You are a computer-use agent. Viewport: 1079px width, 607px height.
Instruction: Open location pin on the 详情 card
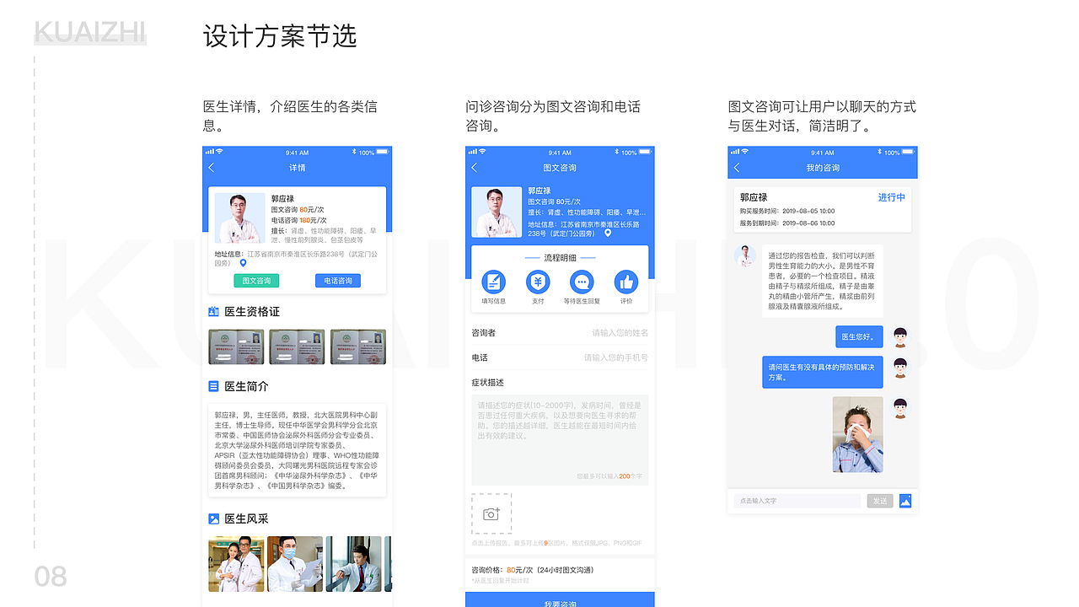tap(244, 263)
